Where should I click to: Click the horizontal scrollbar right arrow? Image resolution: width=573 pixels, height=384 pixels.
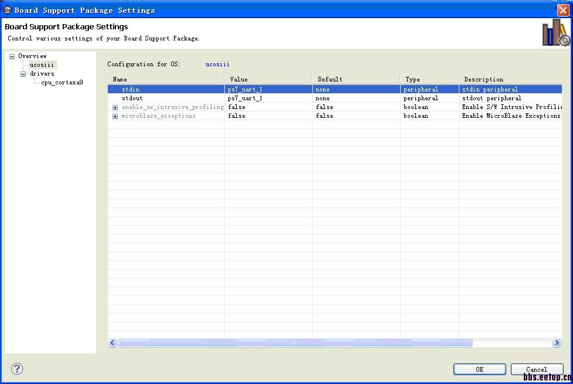(x=557, y=343)
